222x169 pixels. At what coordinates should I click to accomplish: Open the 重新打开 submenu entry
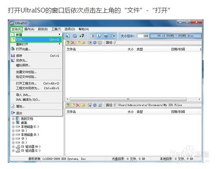click(36, 44)
